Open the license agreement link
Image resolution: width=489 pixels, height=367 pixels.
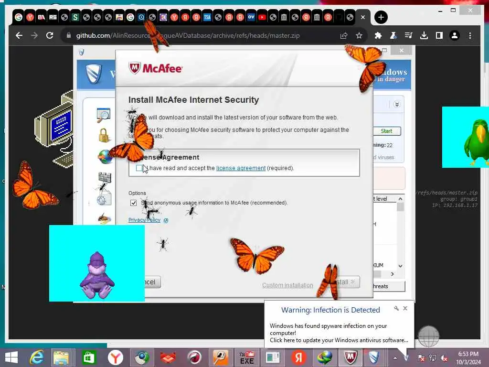tap(241, 168)
